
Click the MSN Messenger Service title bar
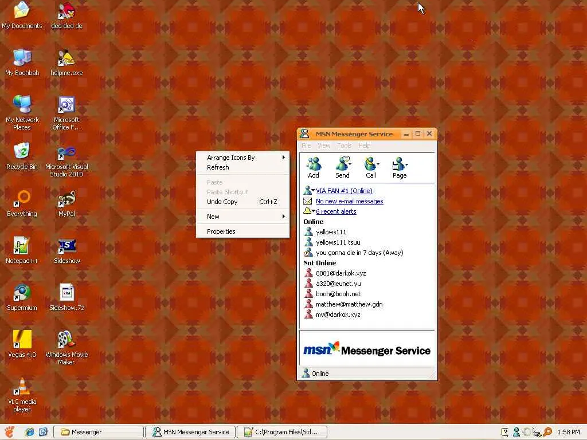pyautogui.click(x=354, y=134)
